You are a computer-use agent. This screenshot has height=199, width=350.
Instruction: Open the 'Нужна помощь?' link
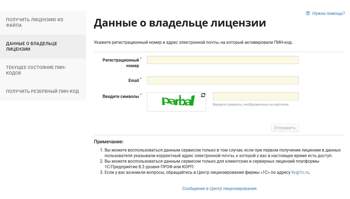[328, 13]
